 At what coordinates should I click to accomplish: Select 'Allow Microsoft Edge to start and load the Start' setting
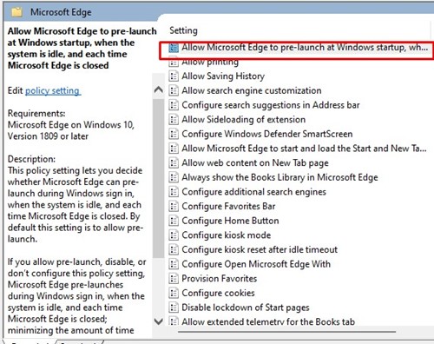pyautogui.click(x=304, y=149)
